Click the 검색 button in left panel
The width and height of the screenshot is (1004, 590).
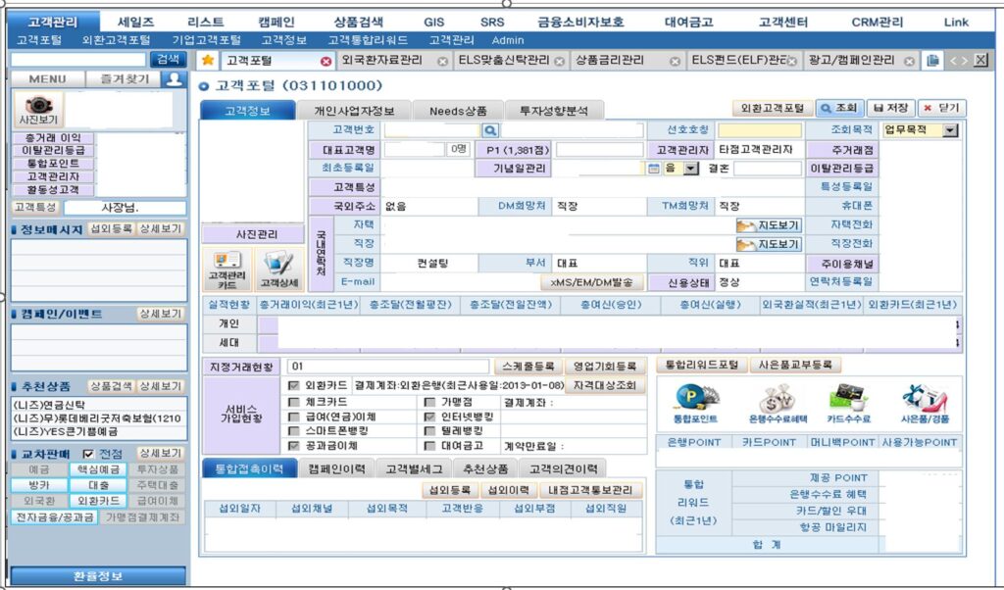168,60
